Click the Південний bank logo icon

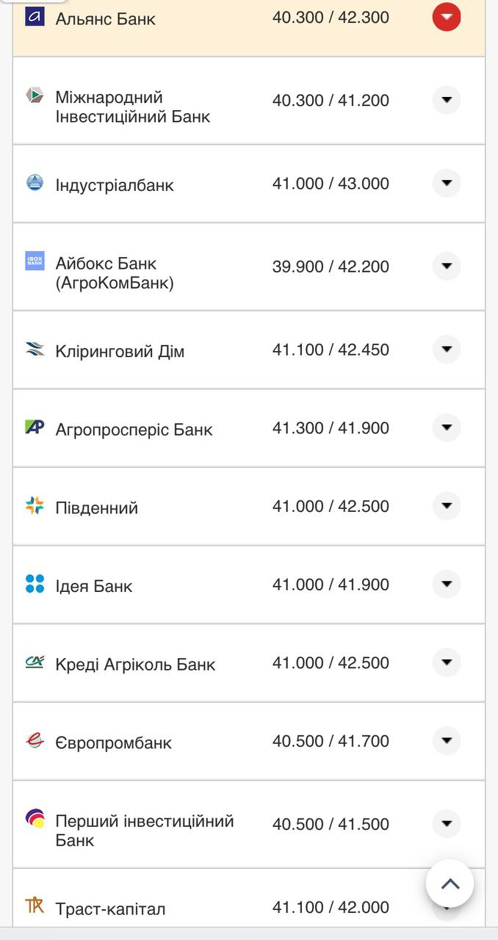coord(35,505)
